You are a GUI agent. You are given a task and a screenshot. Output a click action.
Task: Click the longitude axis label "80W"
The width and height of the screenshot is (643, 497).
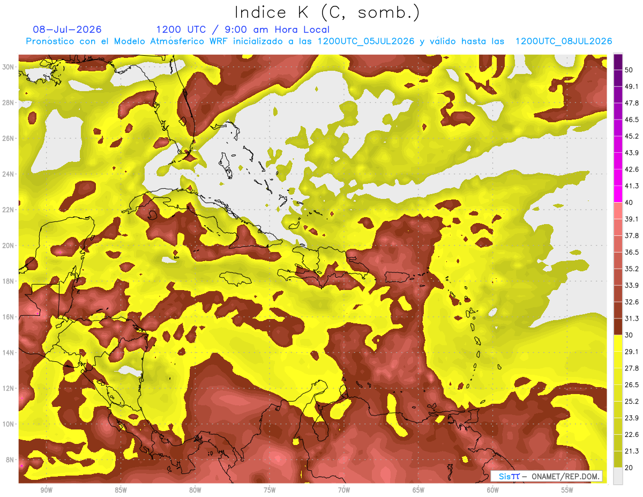[x=195, y=490]
